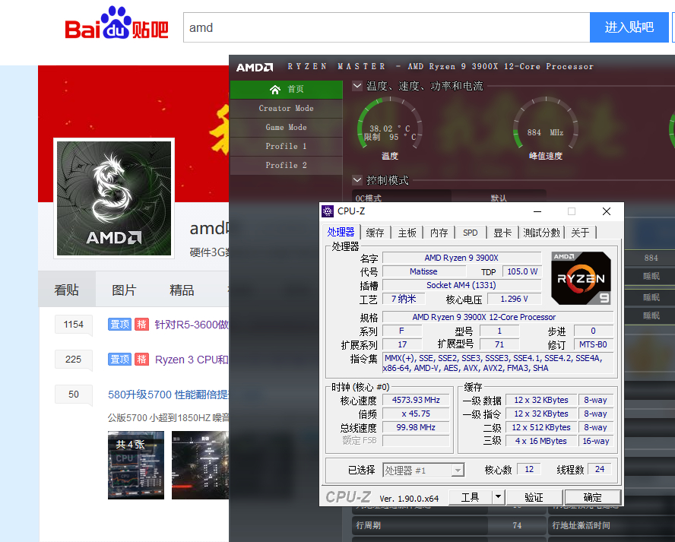The image size is (675, 542).
Task: Open the 针对R5-3600 pinned post
Action: [x=192, y=325]
